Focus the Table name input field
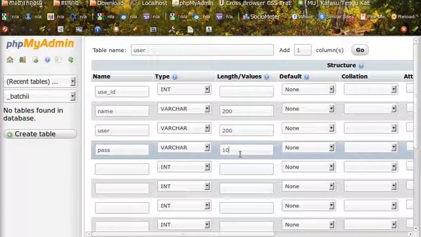 [x=202, y=50]
